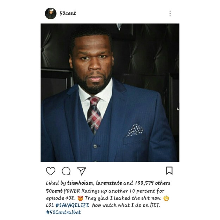Show the 130,579 others who liked
220x220 pixels.
coord(152,183)
